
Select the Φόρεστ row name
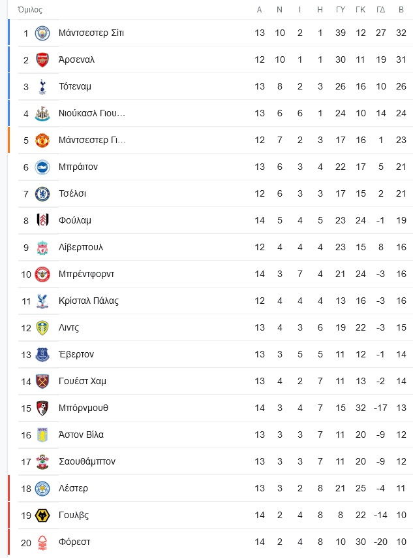pos(74,542)
